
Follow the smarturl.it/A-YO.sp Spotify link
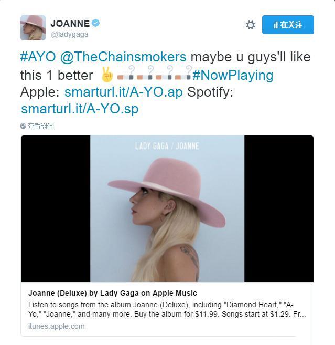80,109
